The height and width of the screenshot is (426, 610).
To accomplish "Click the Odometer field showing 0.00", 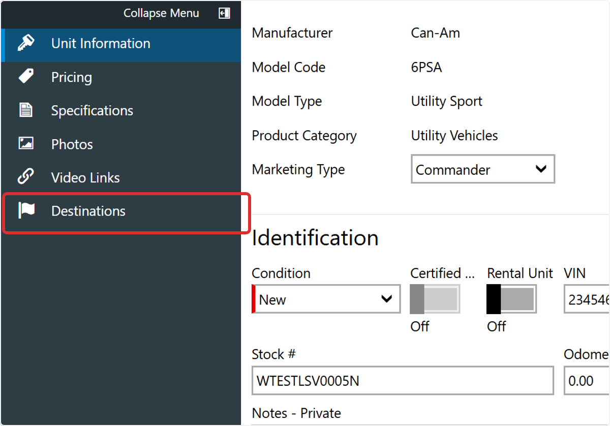I will click(x=587, y=380).
